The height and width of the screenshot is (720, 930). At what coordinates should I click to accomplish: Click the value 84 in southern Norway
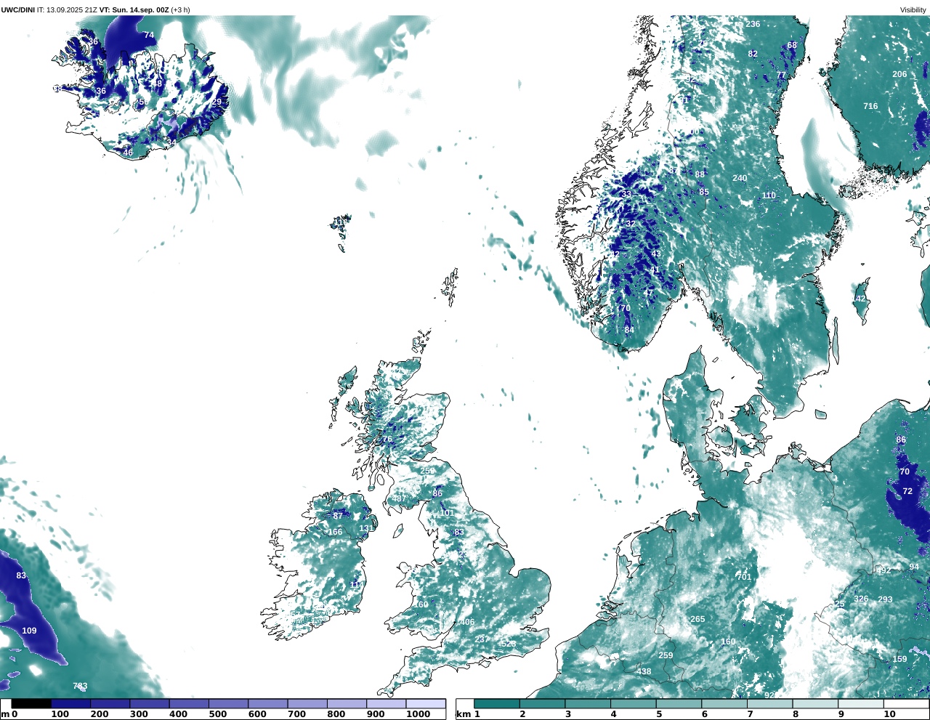(x=629, y=330)
